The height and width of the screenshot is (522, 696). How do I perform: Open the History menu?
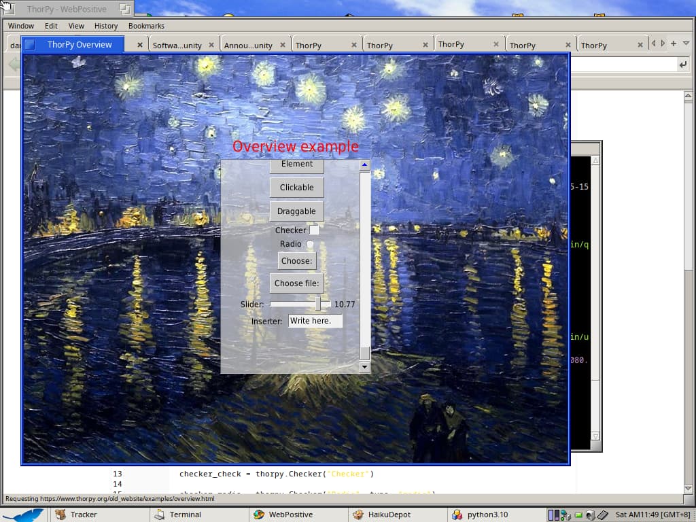click(106, 26)
